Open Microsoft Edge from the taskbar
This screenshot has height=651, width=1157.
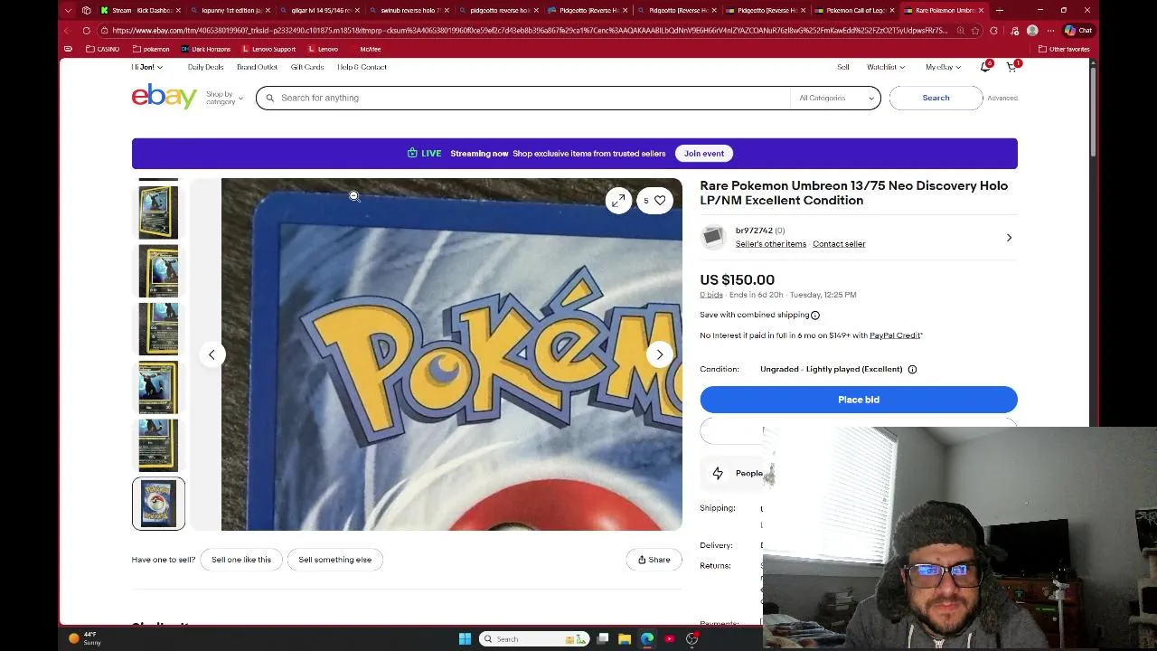(x=647, y=639)
